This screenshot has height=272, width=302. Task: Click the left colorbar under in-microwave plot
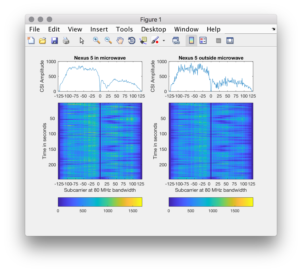coord(100,202)
